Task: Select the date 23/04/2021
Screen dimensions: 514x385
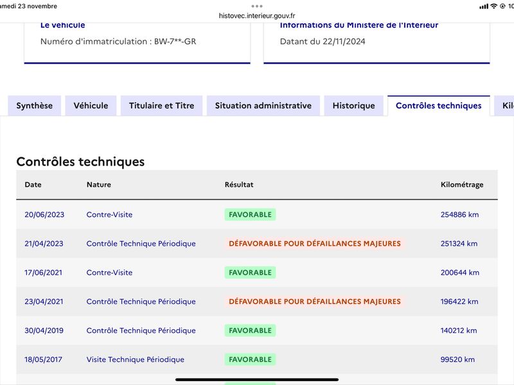Action: point(44,302)
